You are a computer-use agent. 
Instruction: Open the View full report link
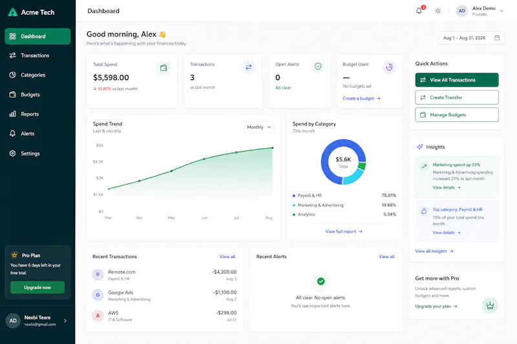(344, 232)
